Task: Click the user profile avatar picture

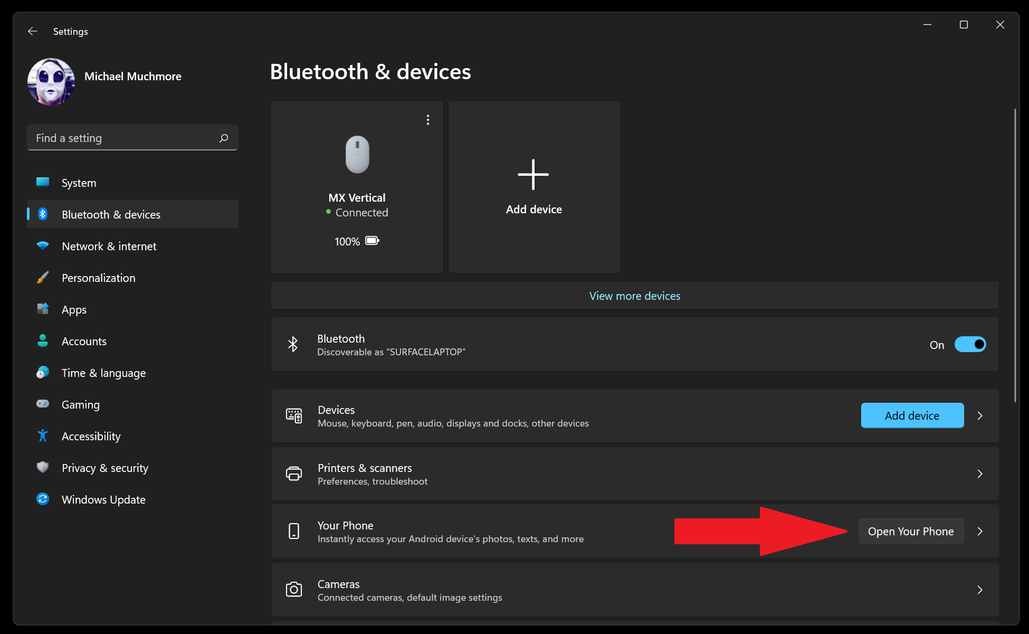Action: (51, 81)
